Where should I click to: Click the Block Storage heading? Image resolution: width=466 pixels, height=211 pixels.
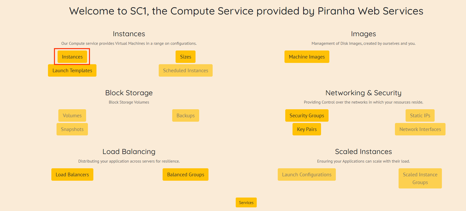129,93
